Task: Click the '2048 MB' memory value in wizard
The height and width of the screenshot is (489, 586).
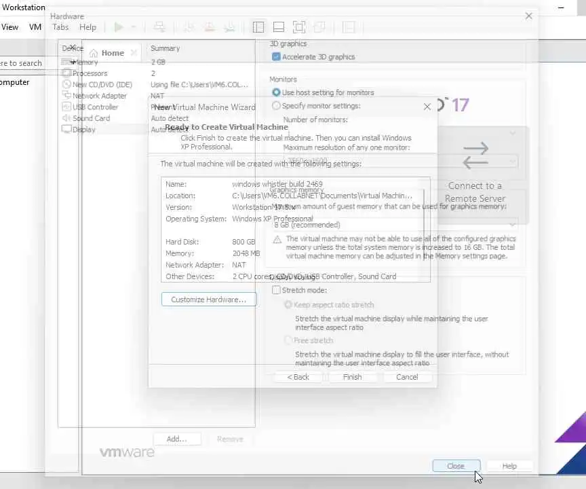Action: [246, 253]
